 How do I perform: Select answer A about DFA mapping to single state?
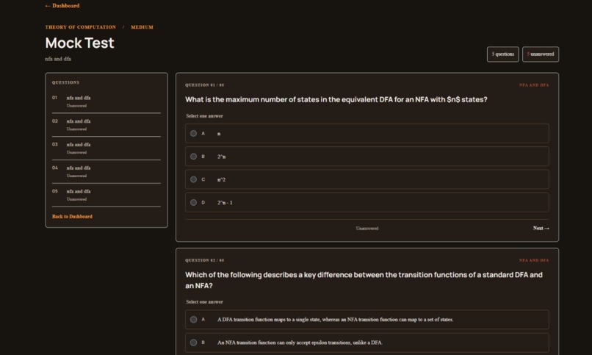367,320
